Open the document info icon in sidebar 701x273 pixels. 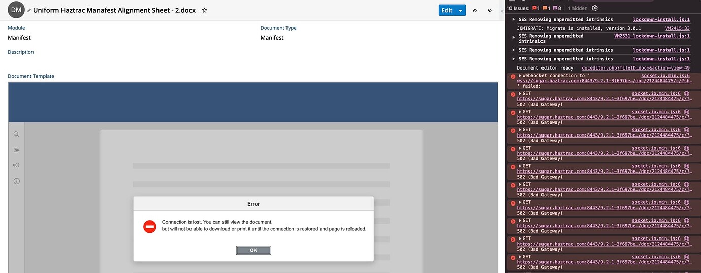pos(16,181)
